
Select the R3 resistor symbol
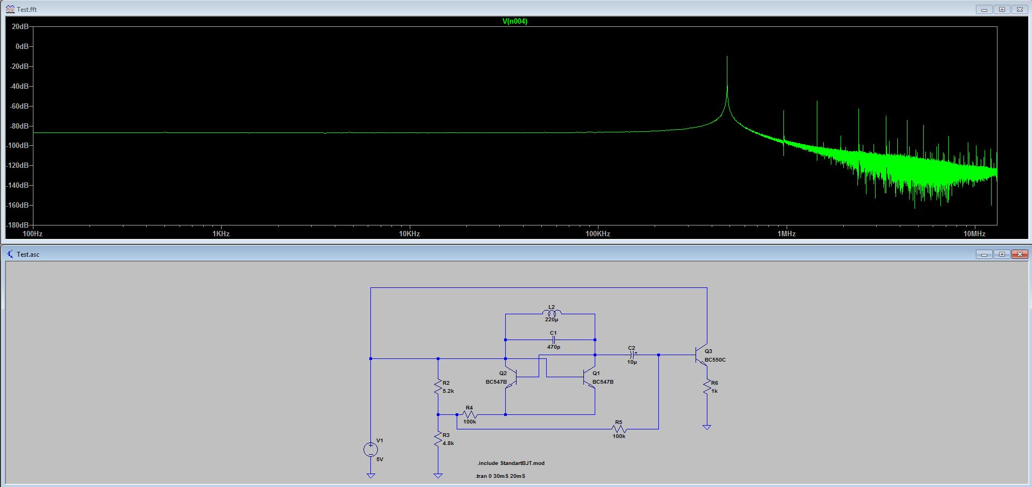[438, 440]
